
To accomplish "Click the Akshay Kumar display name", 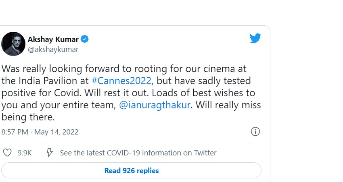I will click(x=53, y=39).
